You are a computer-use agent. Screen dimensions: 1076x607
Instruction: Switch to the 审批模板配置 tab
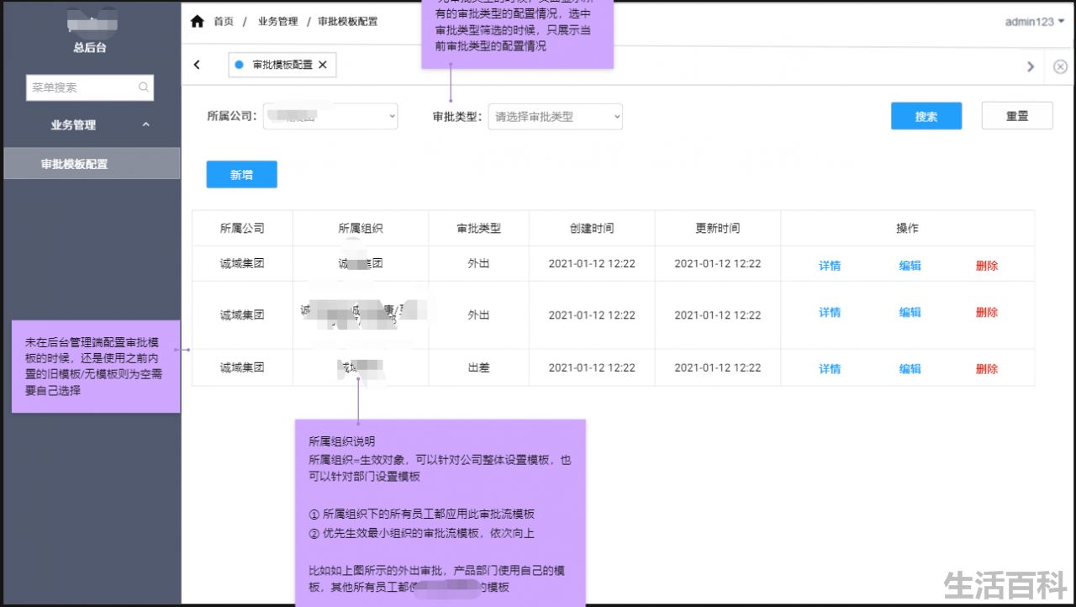[x=282, y=65]
